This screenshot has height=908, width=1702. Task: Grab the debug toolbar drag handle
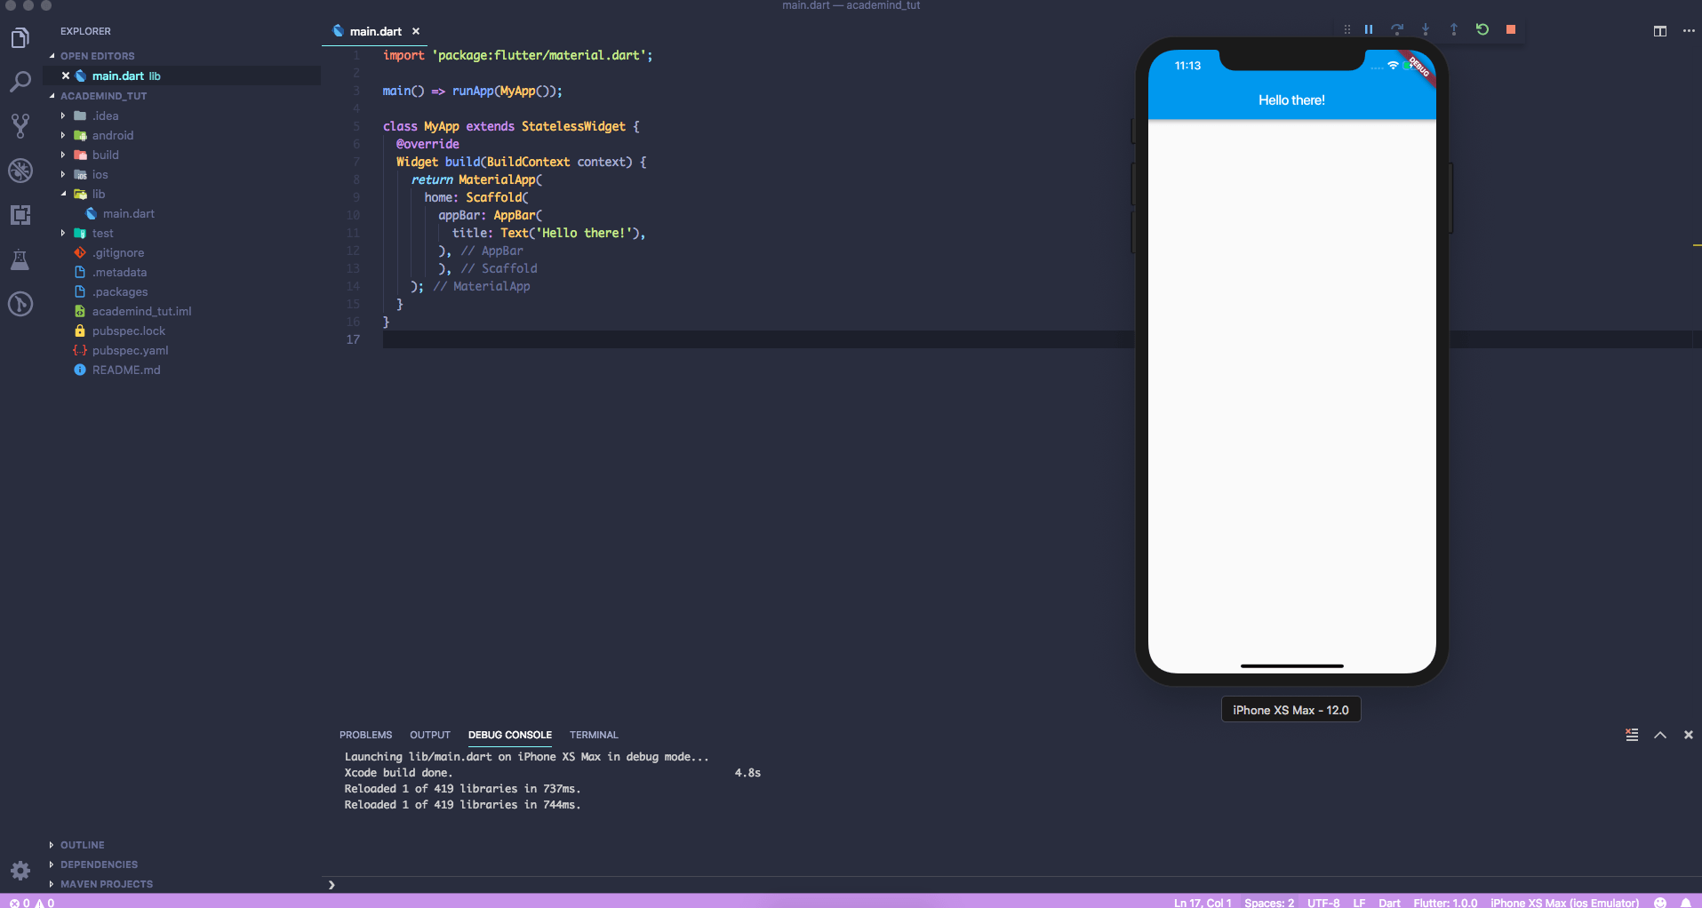click(x=1347, y=29)
